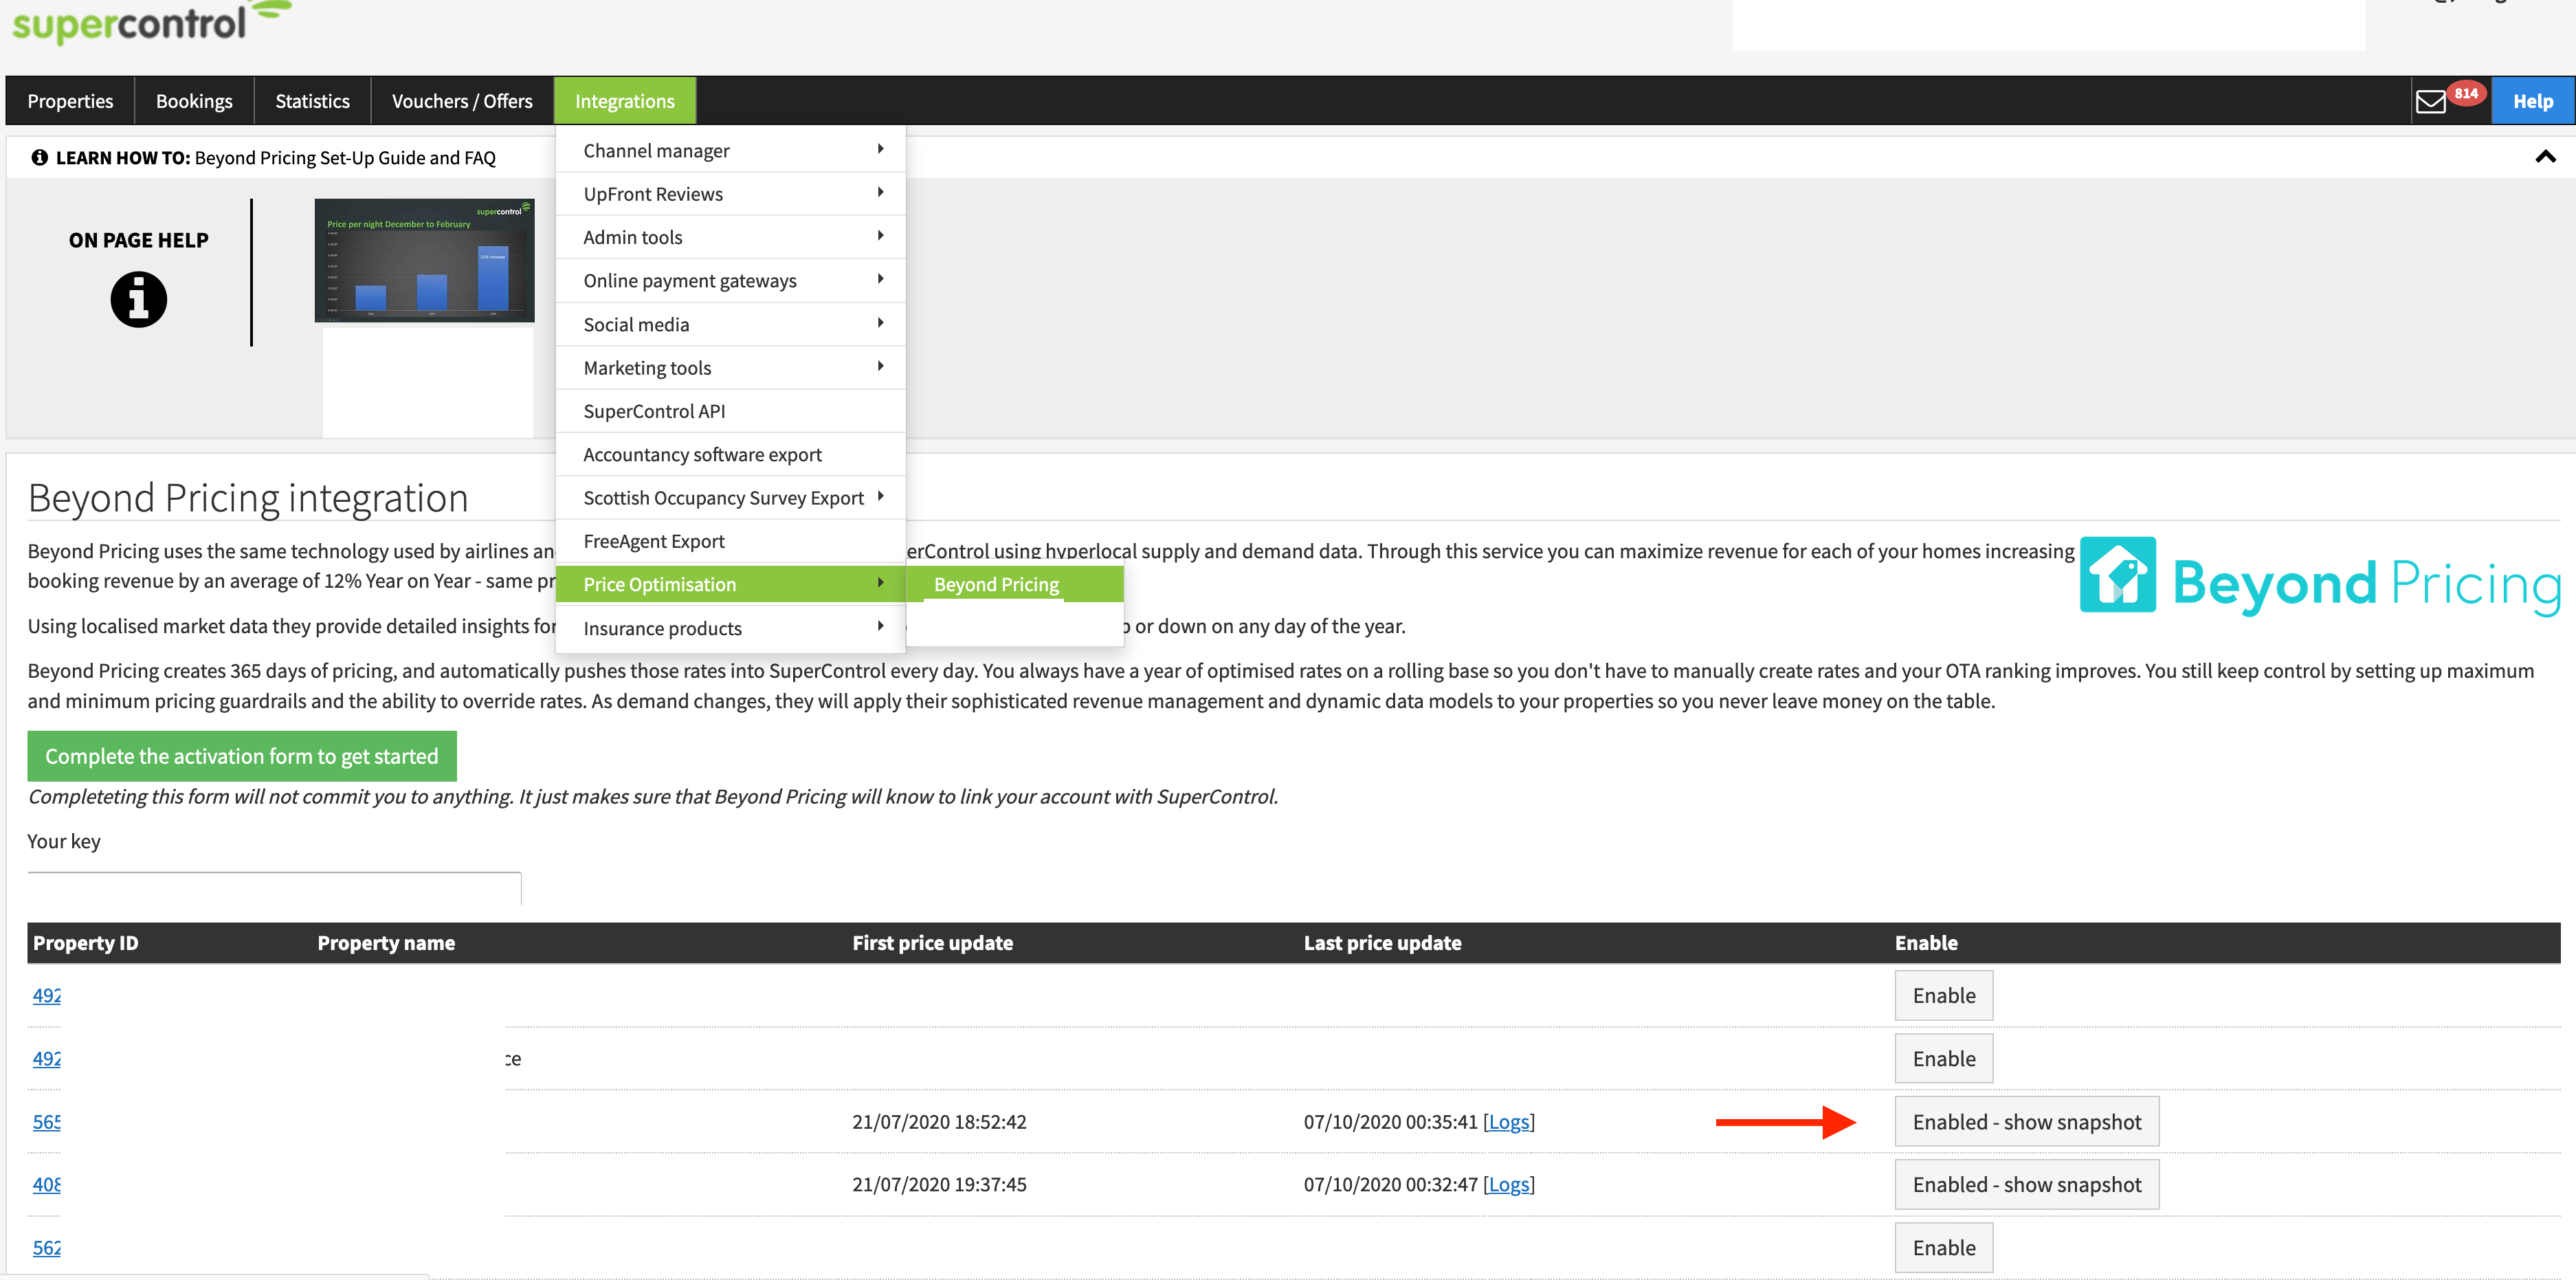Viewport: 2576px width, 1280px height.
Task: Show snapshot for property 408
Action: [x=2026, y=1184]
